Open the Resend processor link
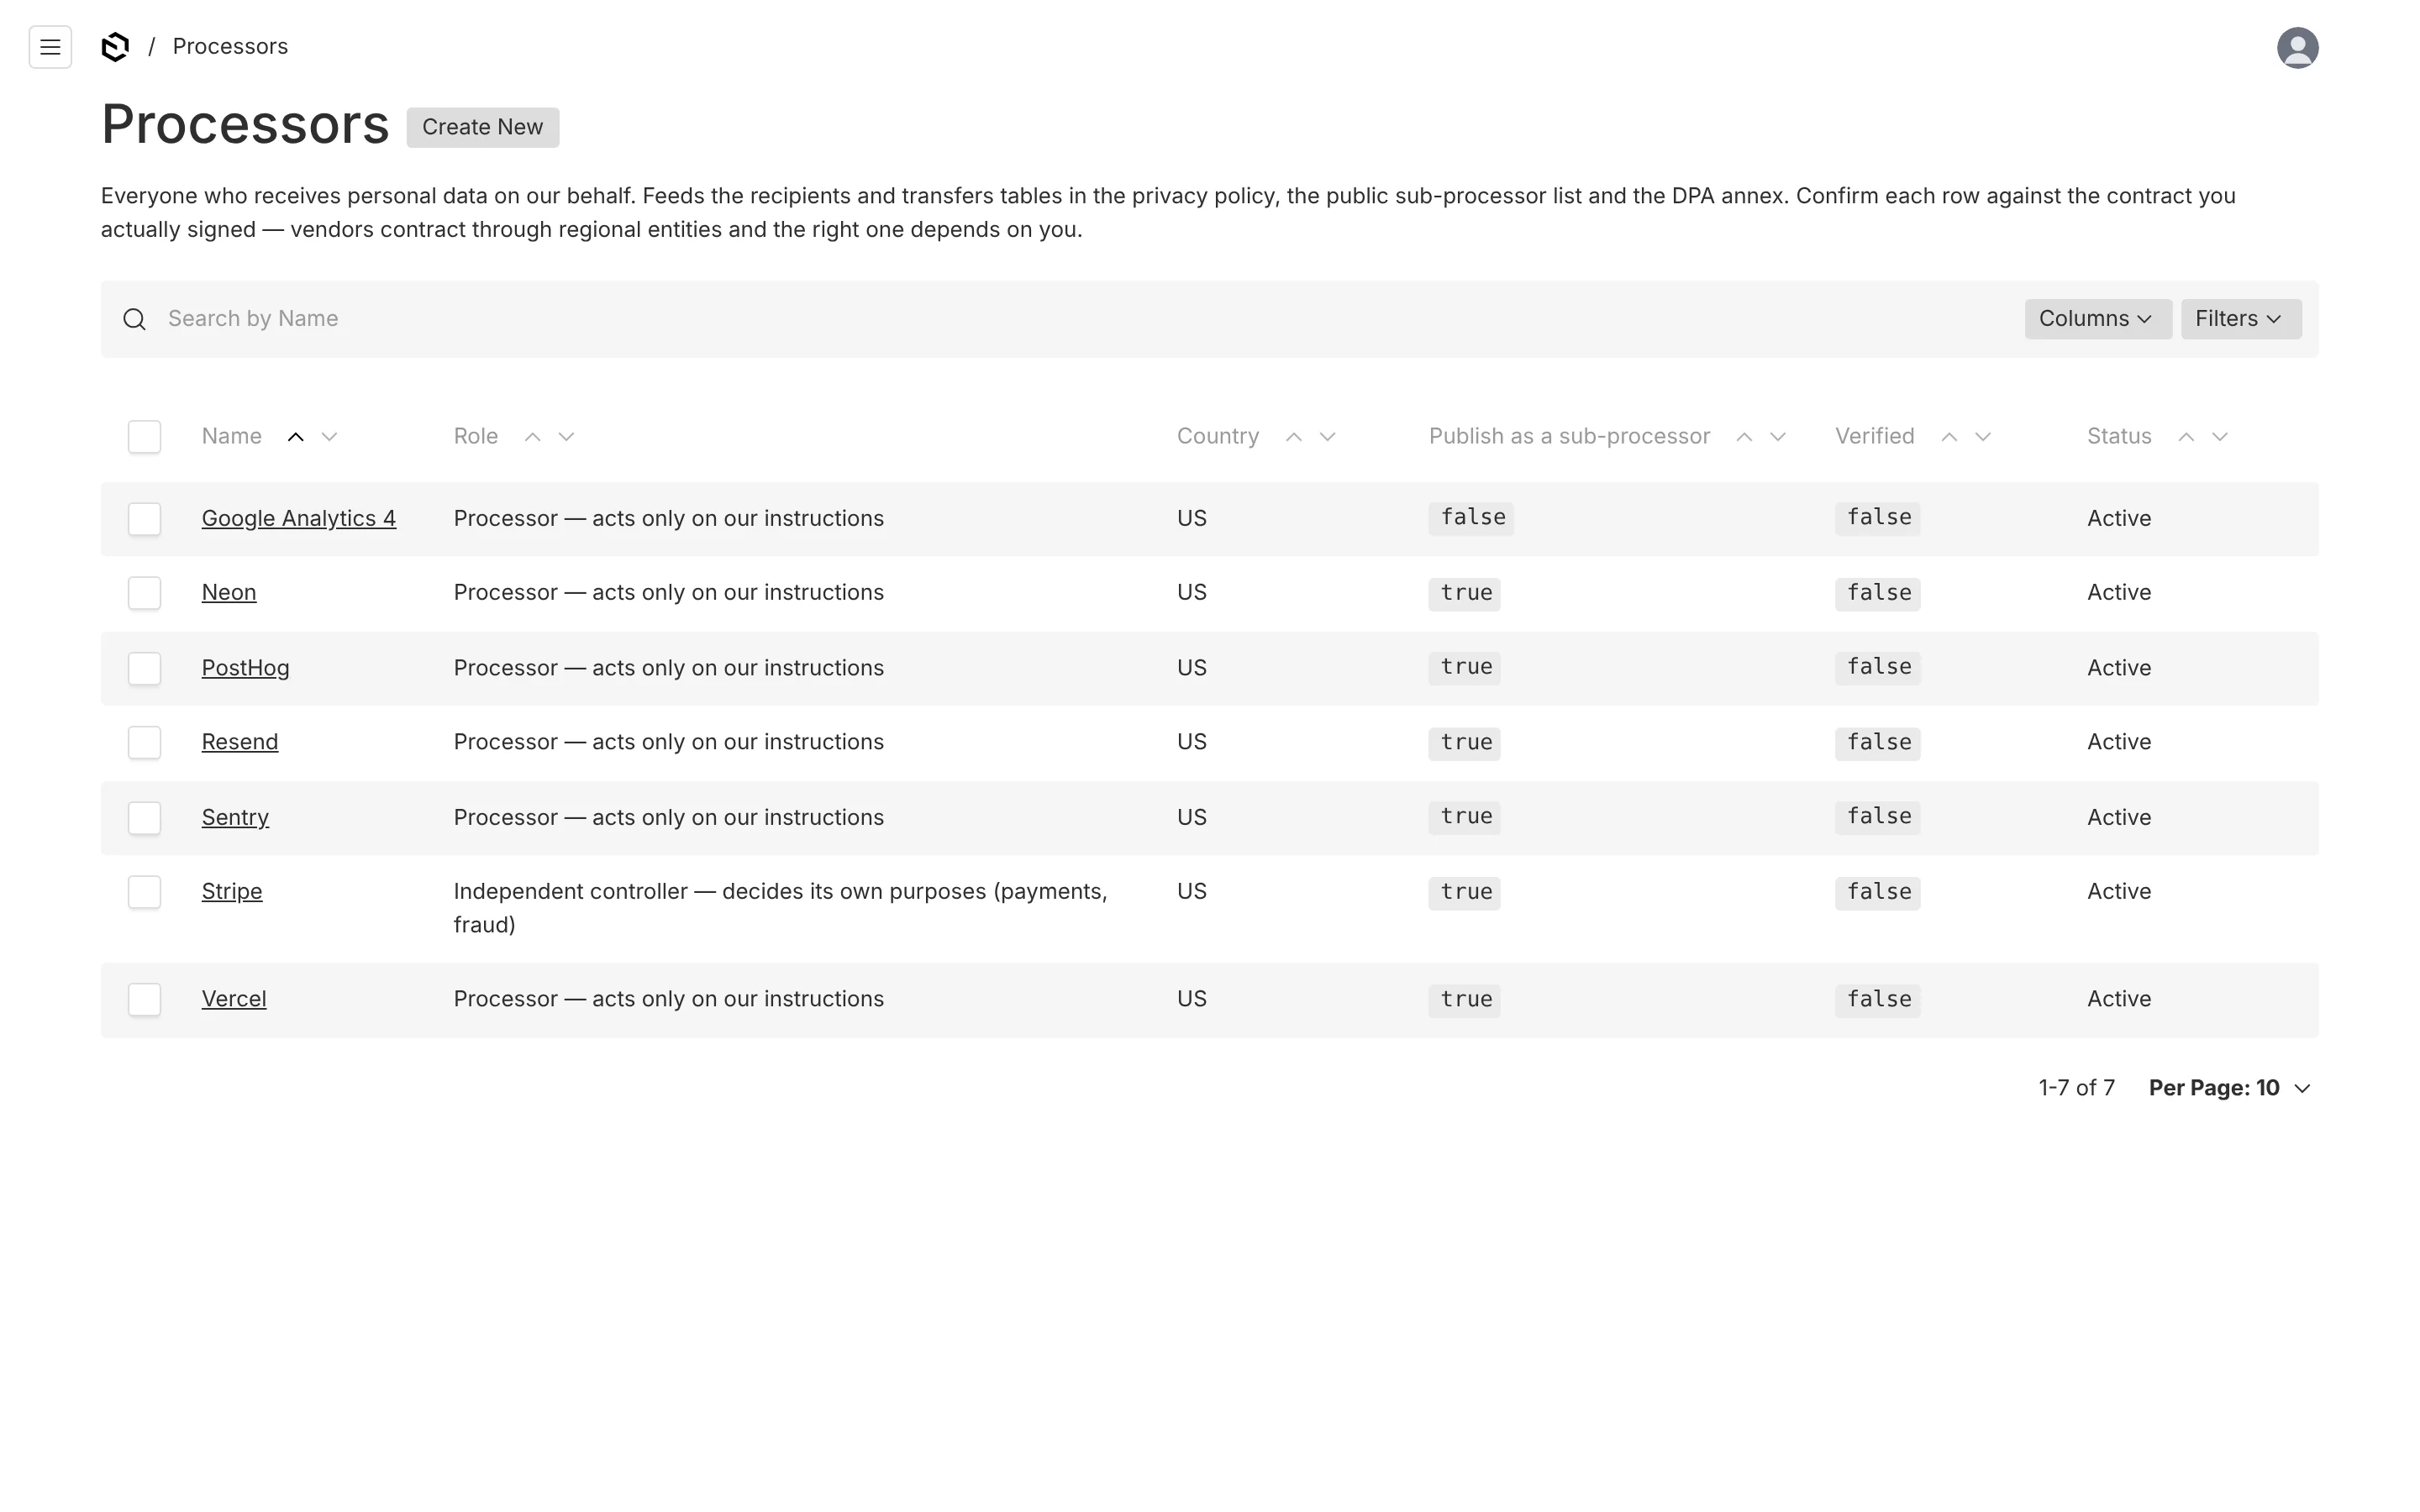2420x1512 pixels. tap(240, 742)
